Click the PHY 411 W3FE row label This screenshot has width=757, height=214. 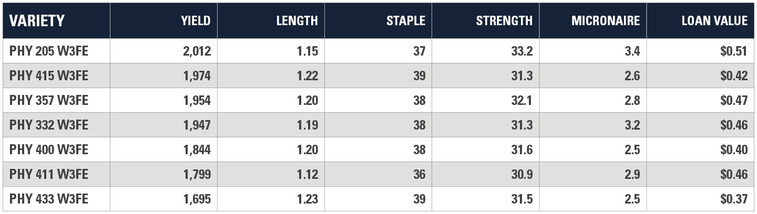coord(49,174)
